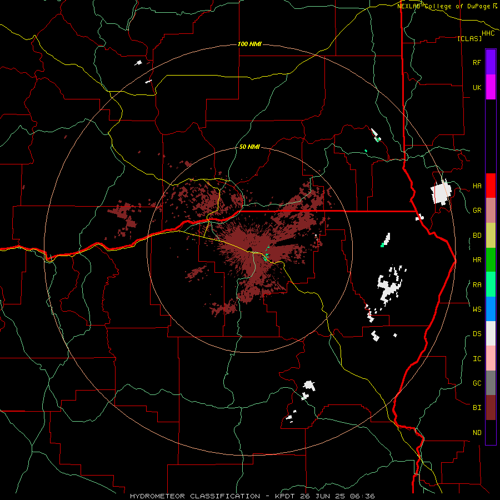Screen dimensions: 500x500
Task: Click the "DS" legend label
Action: (x=477, y=334)
